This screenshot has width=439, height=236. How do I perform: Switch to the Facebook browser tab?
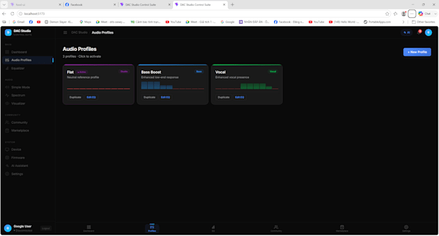(90, 5)
